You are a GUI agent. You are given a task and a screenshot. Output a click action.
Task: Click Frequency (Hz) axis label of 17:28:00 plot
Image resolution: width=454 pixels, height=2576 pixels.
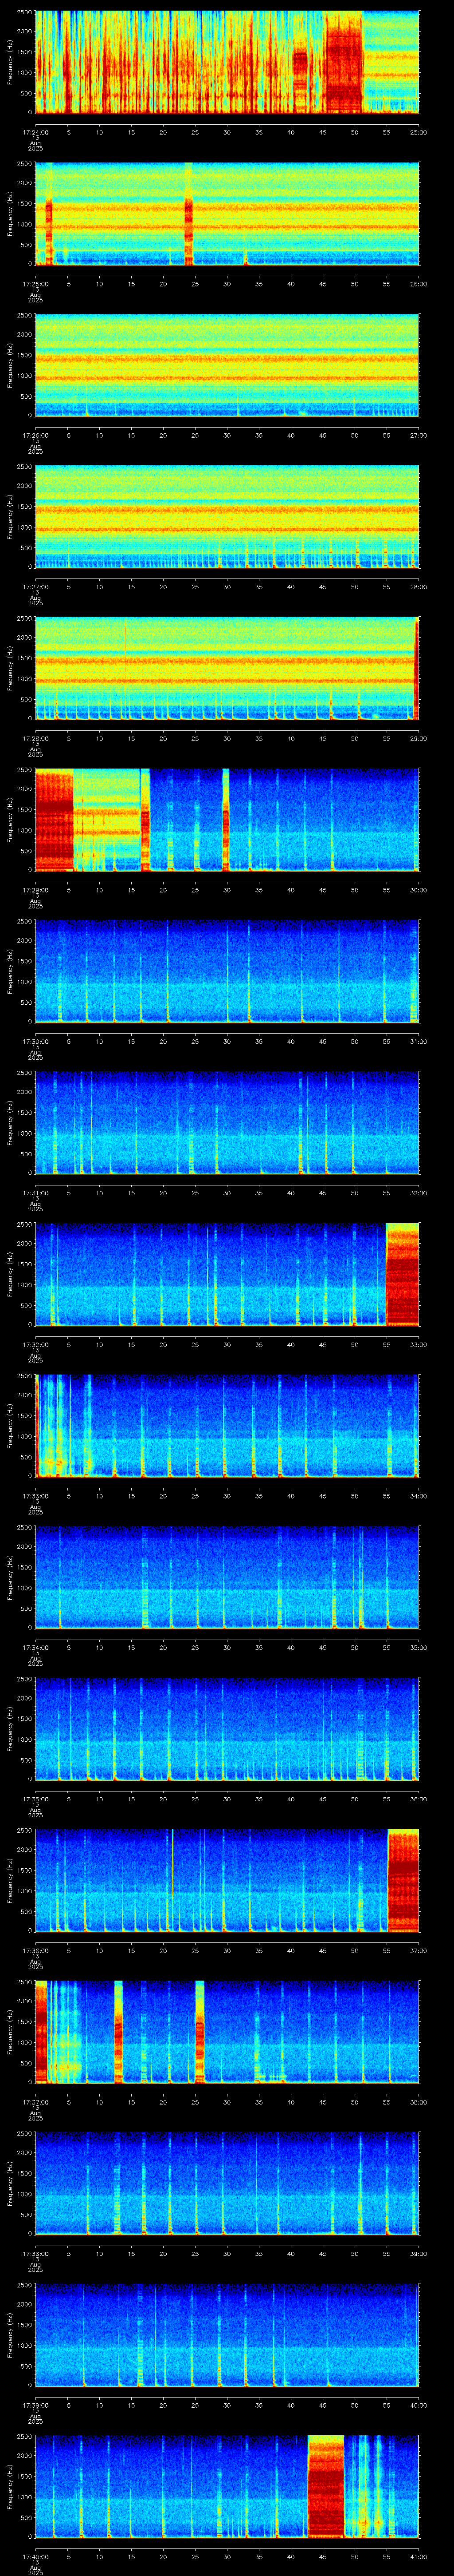(x=10, y=668)
